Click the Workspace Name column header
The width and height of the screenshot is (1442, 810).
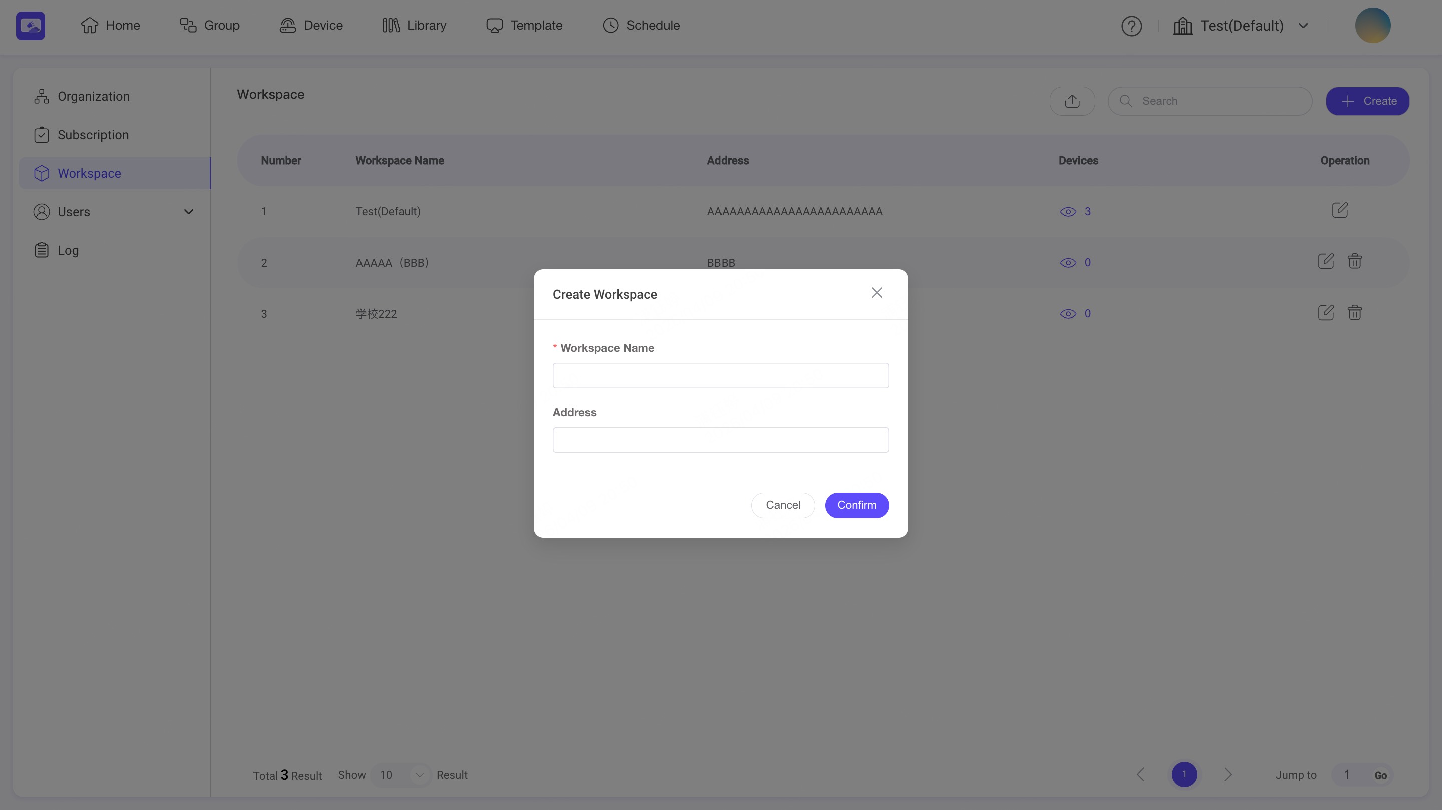400,161
